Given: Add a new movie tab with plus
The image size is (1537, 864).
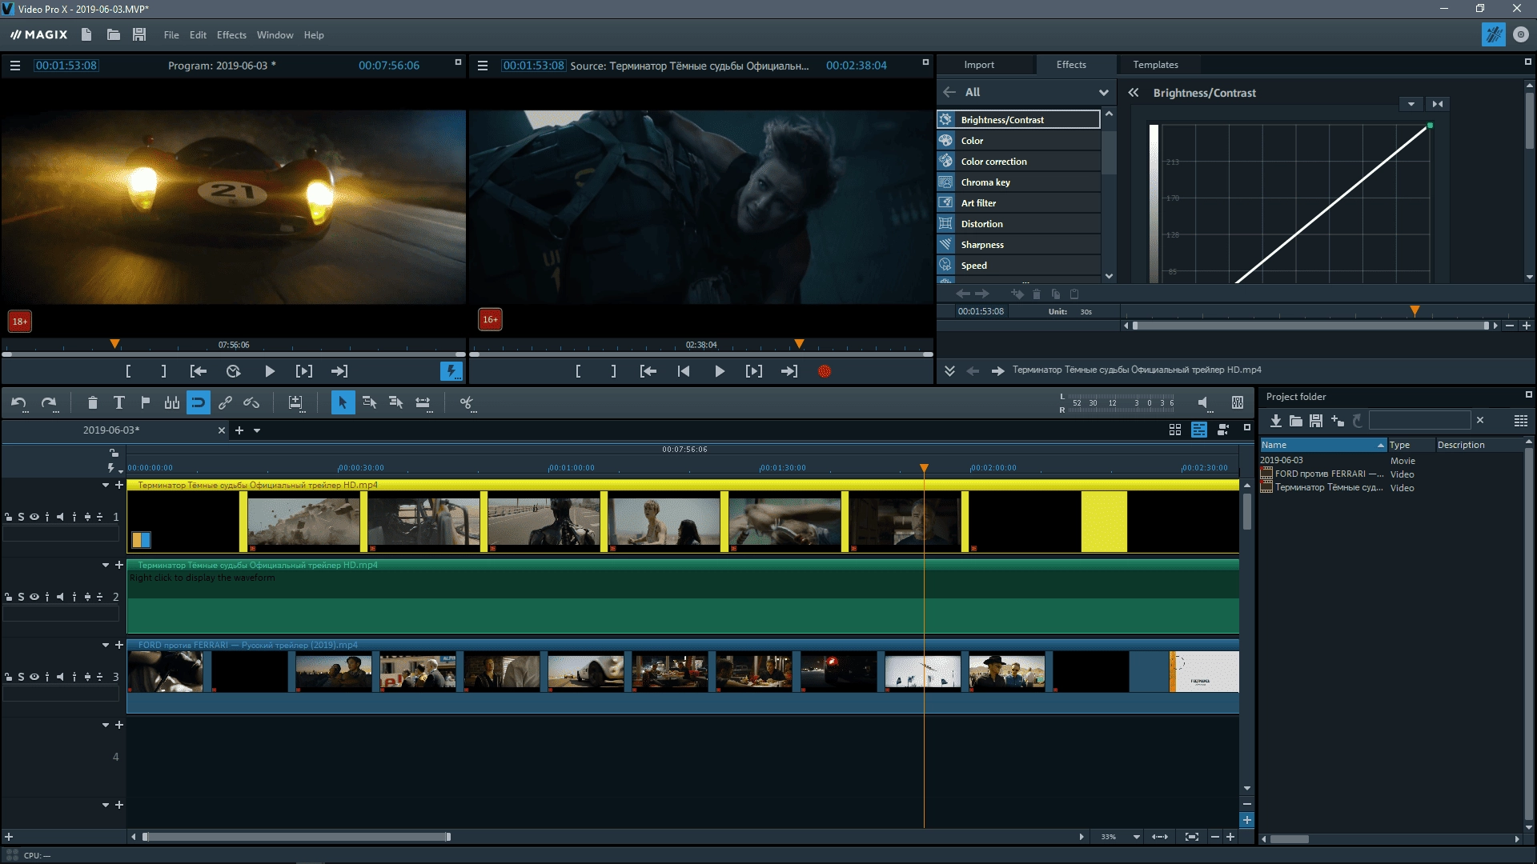Looking at the screenshot, I should click(x=239, y=430).
